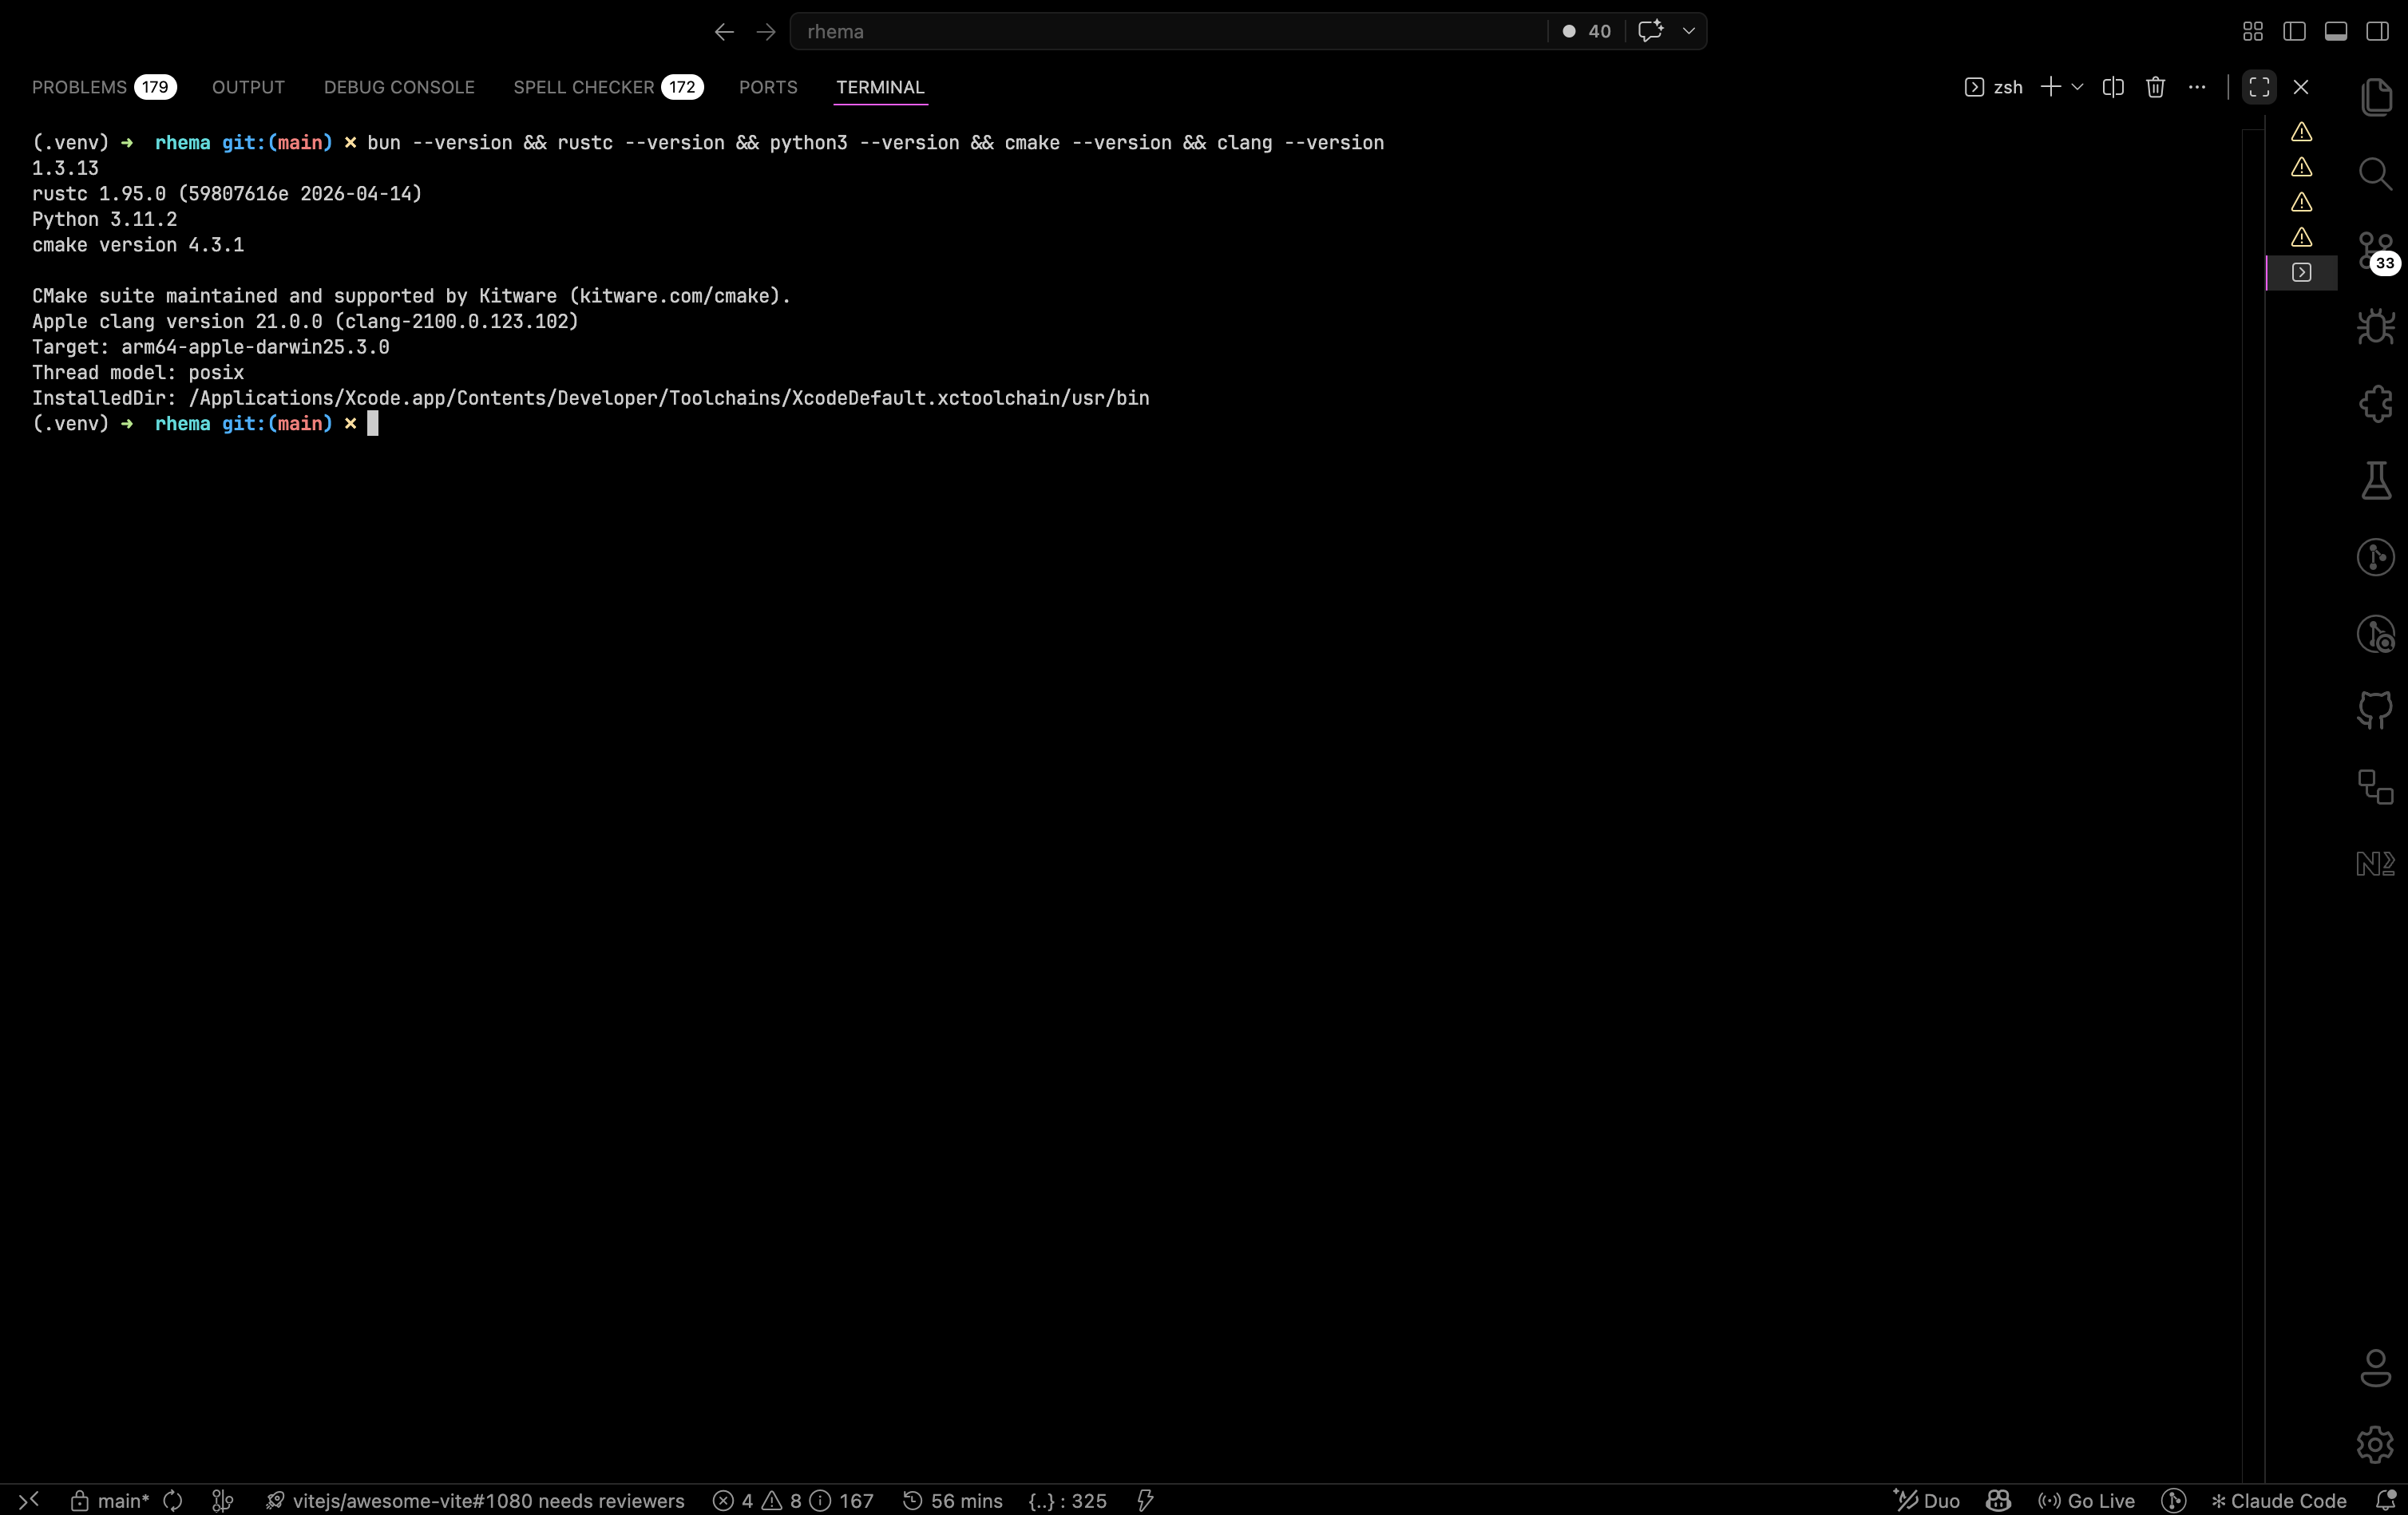Open the GitHub octocat icon in activity bar
This screenshot has width=2408, height=1515.
(2376, 710)
